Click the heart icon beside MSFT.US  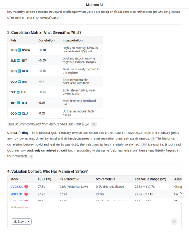pos(26,194)
